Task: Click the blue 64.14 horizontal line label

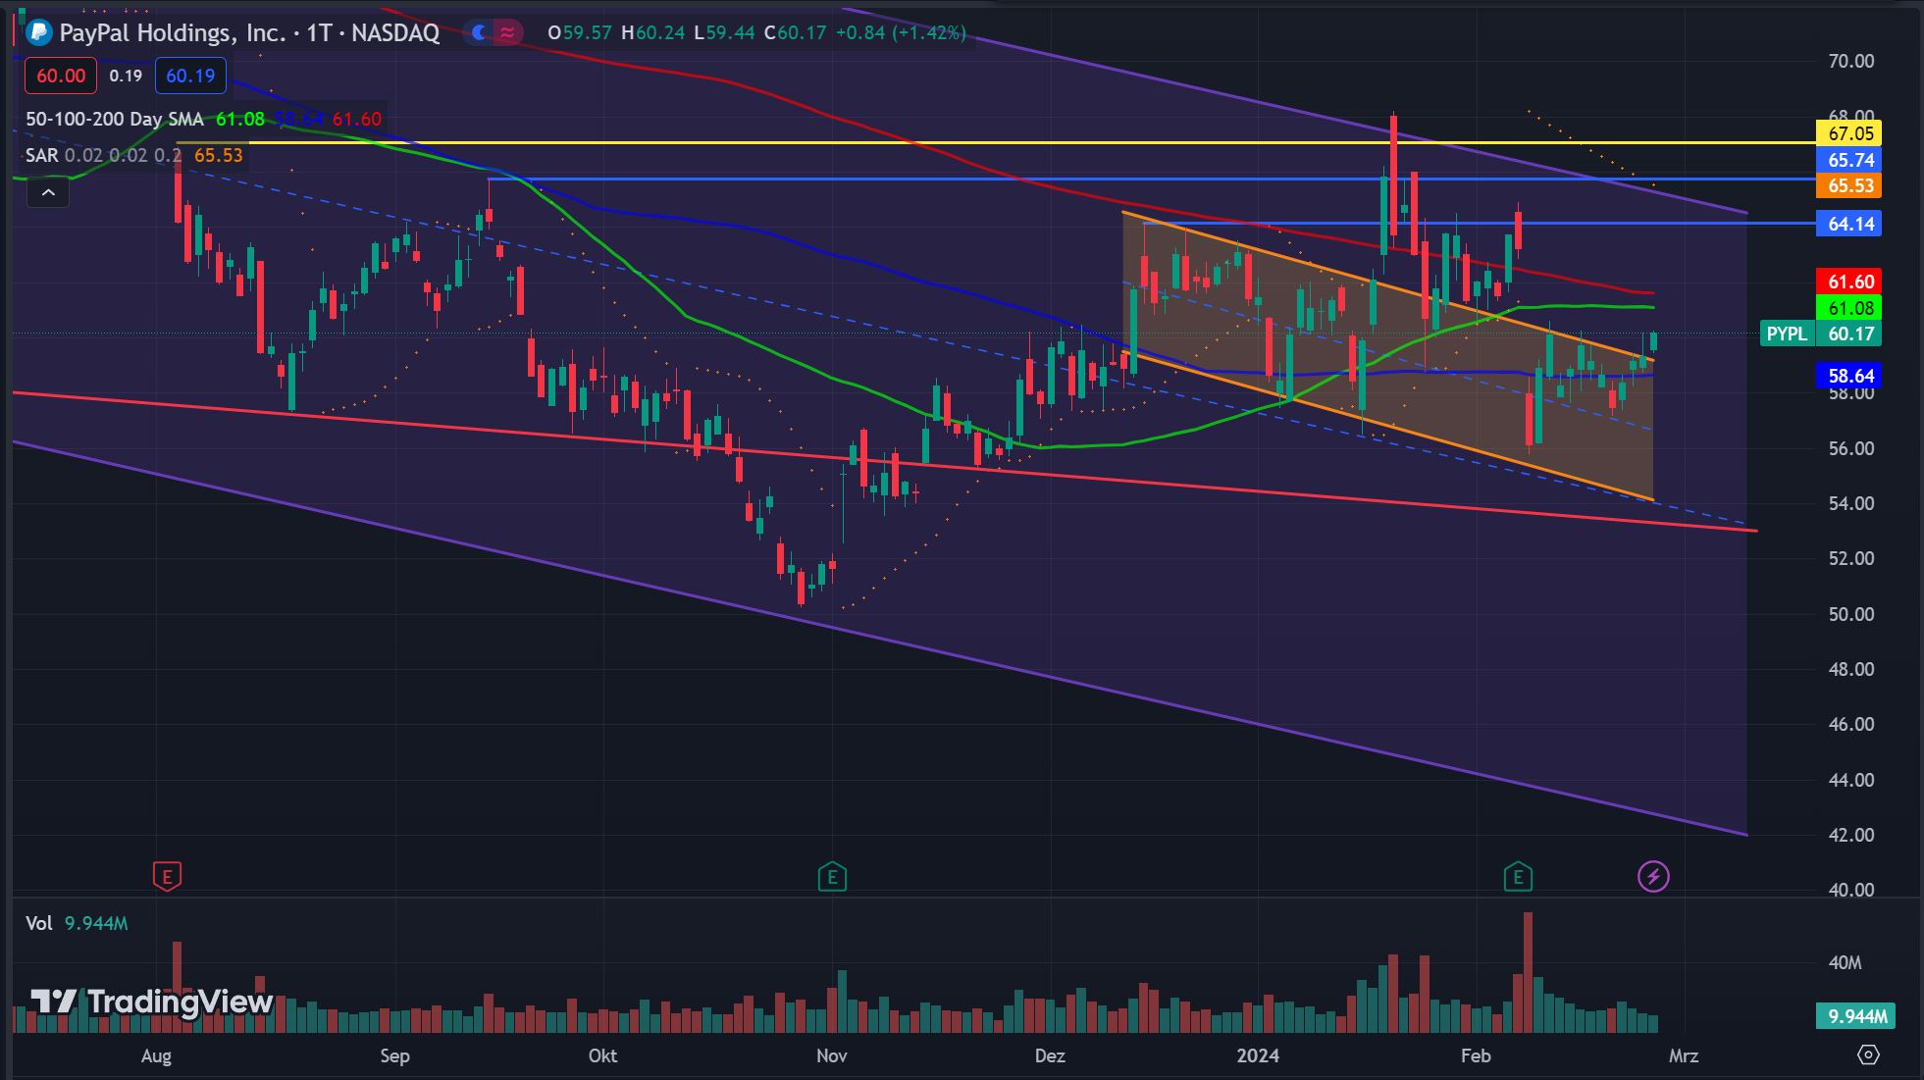Action: (x=1850, y=224)
